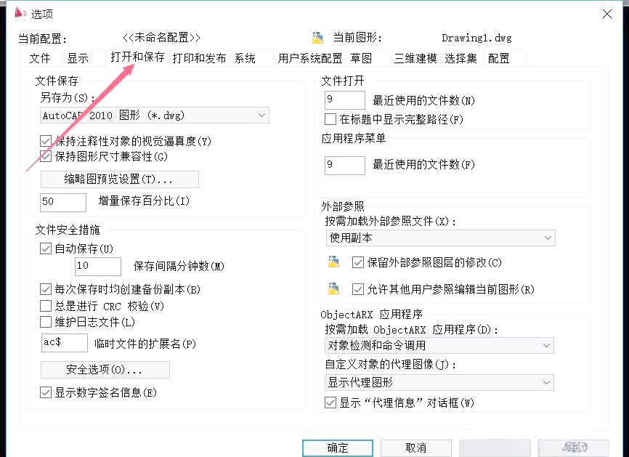
Task: Click the 保存间隔分钟数 field showing 10
Action: (98, 266)
